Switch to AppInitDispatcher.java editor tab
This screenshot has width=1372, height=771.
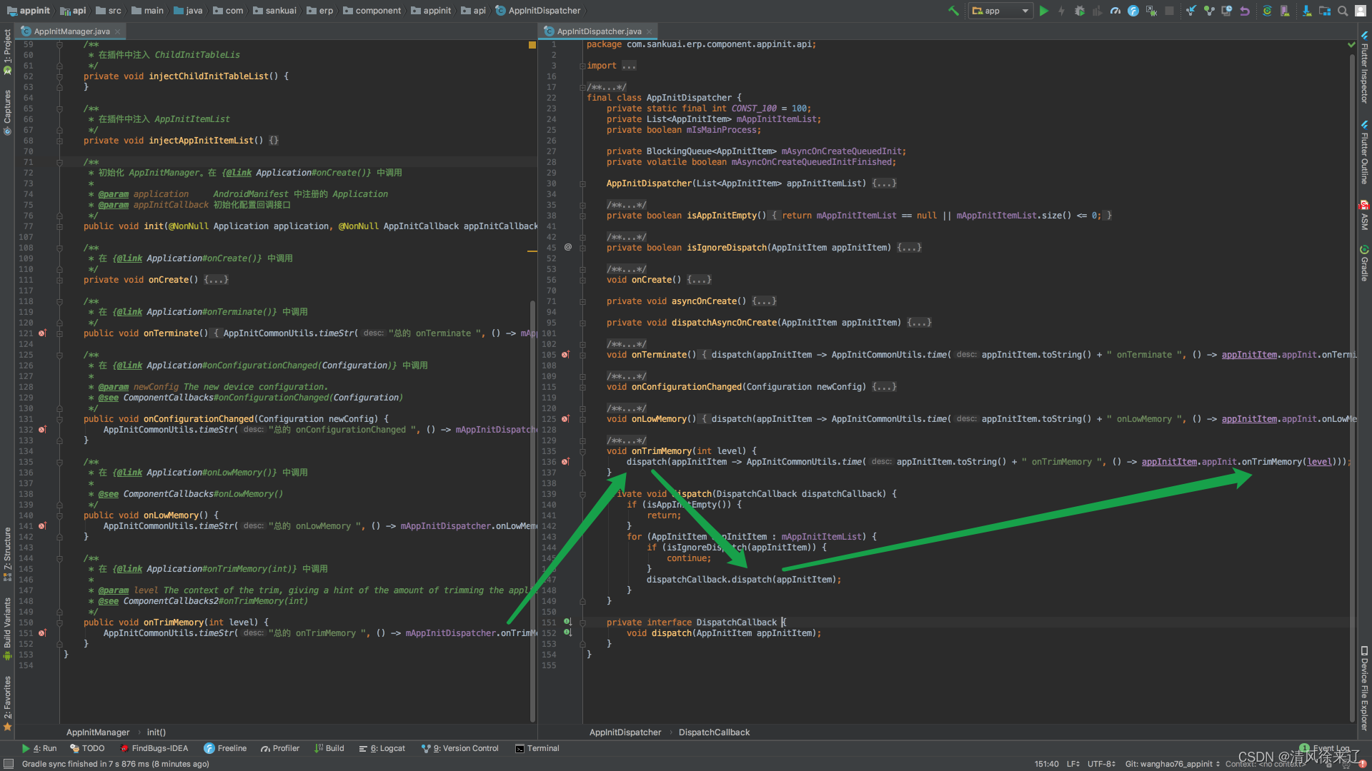click(599, 31)
